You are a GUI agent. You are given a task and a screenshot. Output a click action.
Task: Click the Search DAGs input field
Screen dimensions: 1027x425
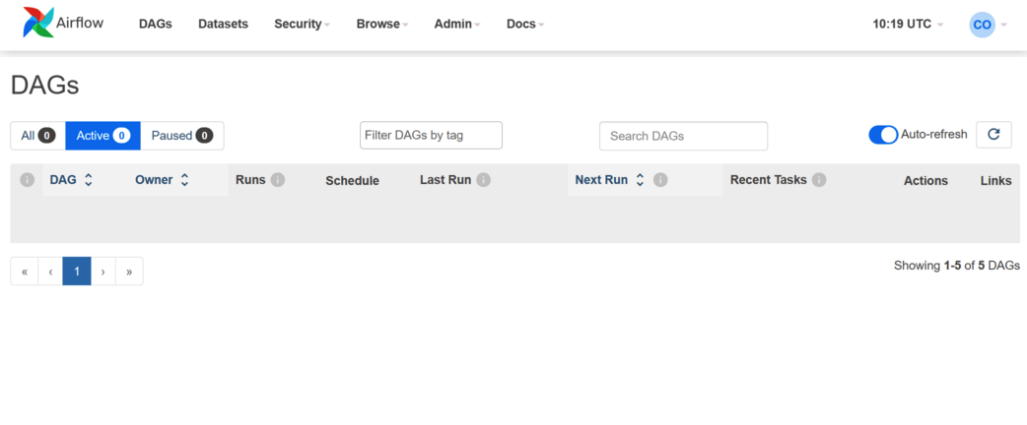click(683, 136)
